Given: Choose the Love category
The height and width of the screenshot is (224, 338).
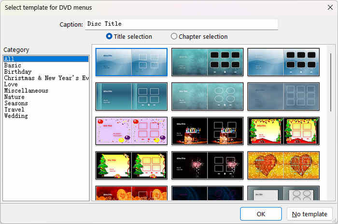Looking at the screenshot, I should point(11,84).
